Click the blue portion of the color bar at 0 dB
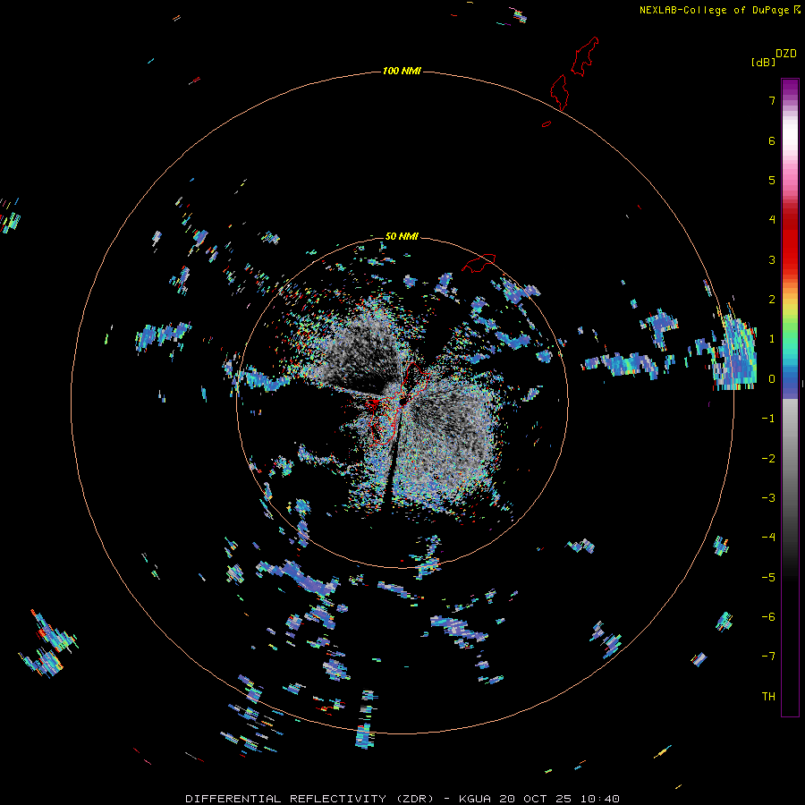 (x=790, y=378)
